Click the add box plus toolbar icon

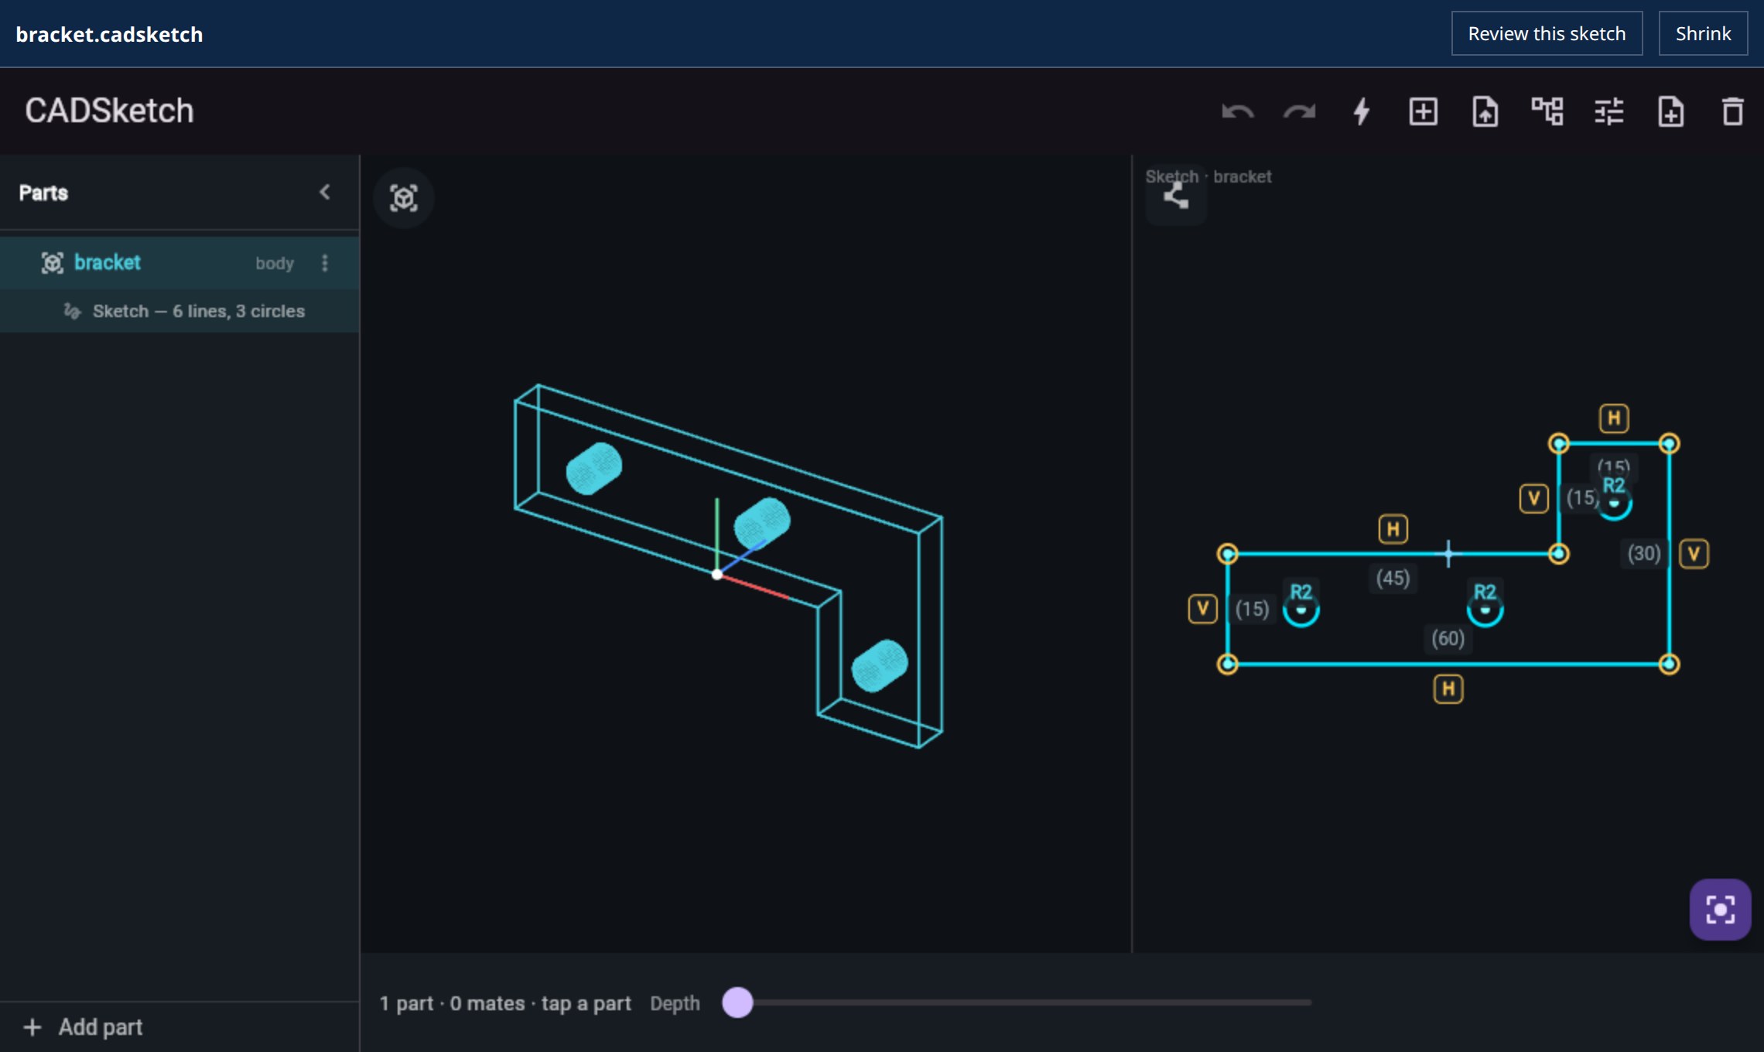point(1424,112)
